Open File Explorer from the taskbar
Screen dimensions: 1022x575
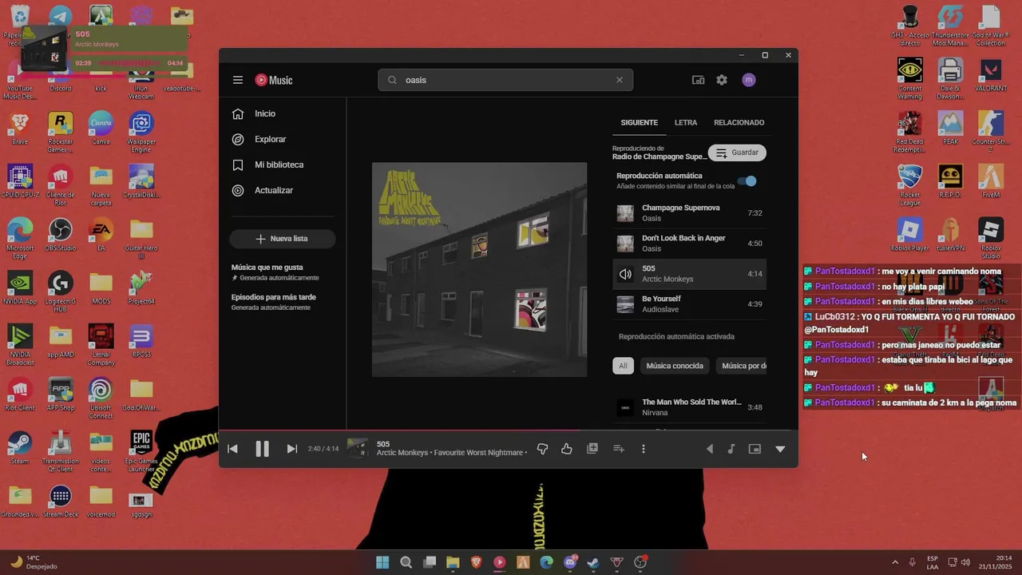click(x=453, y=562)
